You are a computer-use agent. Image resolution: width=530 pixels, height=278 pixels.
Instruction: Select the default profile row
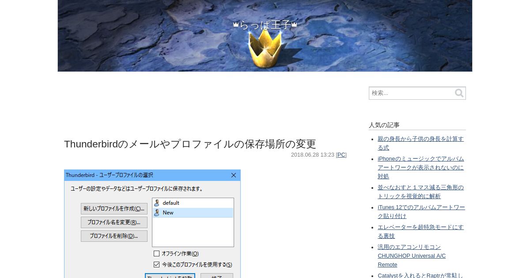[x=193, y=203]
